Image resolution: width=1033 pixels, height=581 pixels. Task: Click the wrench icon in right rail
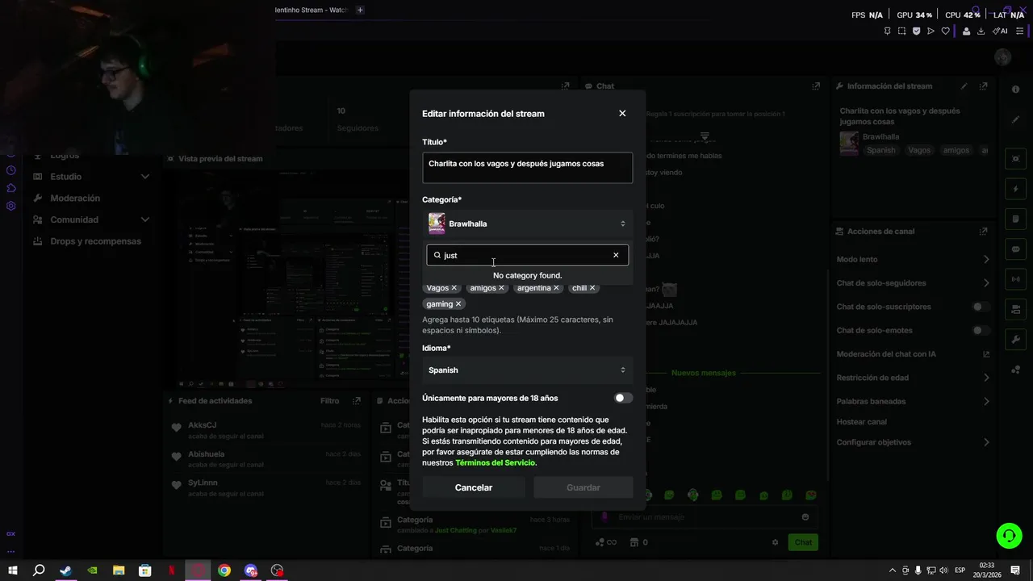(1016, 338)
